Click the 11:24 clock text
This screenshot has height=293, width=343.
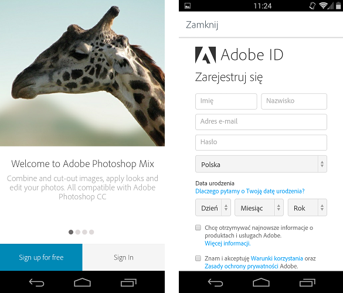(263, 6)
